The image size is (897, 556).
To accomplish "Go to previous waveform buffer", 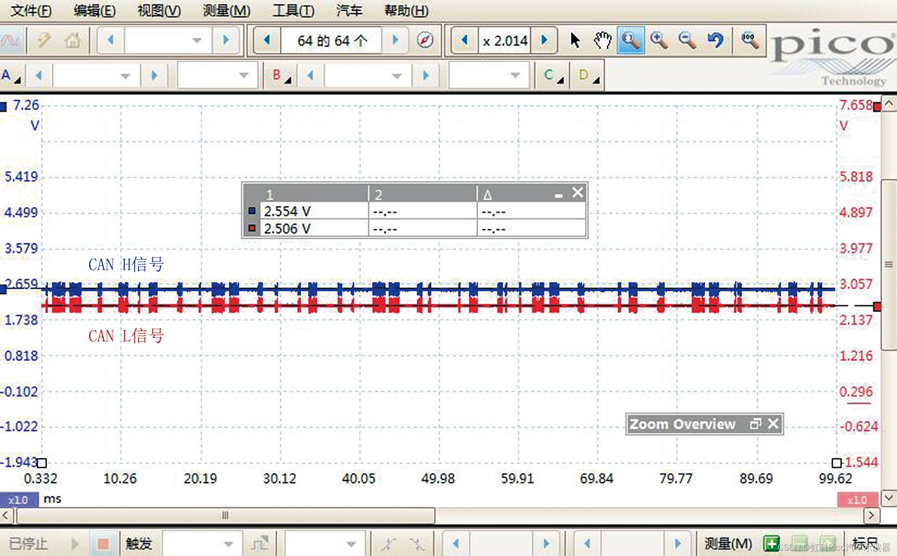I will tap(267, 40).
